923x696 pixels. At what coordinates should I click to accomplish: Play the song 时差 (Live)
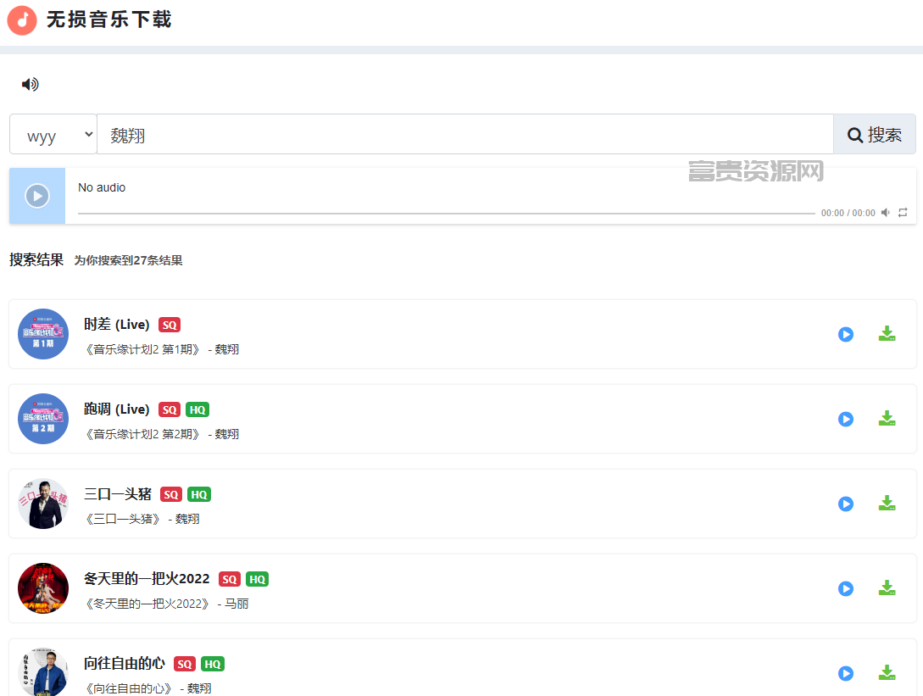pos(846,335)
